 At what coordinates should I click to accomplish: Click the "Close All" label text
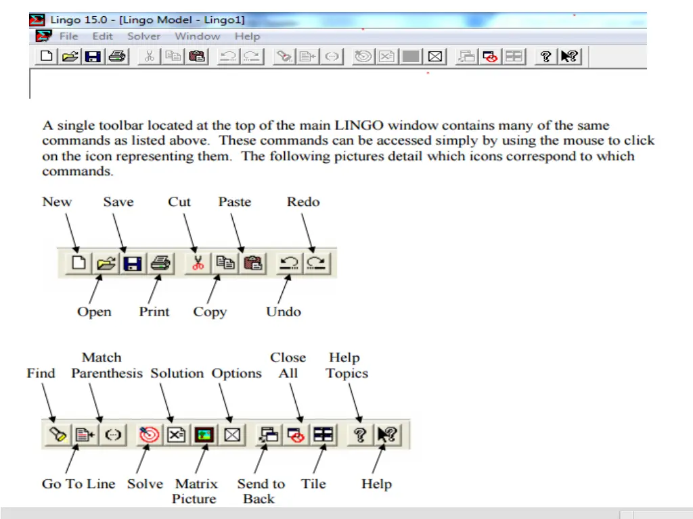pos(288,366)
